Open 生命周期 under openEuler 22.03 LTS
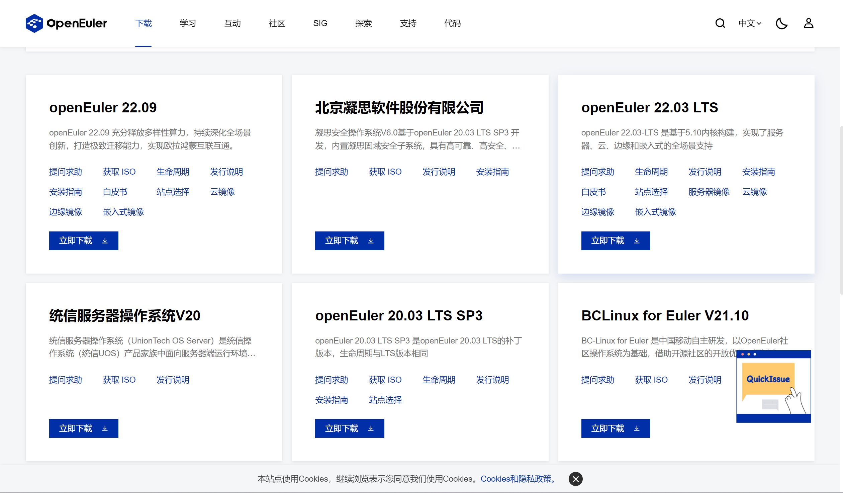 click(x=651, y=172)
